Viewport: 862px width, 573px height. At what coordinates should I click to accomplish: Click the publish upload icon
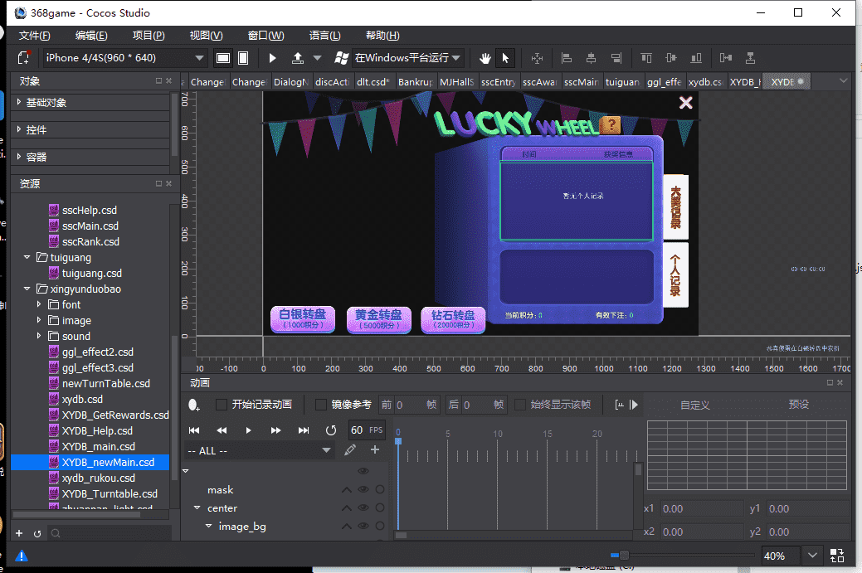click(298, 58)
